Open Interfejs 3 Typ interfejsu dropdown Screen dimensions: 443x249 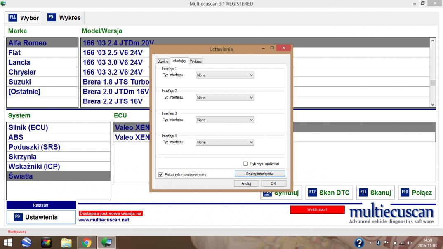point(225,120)
